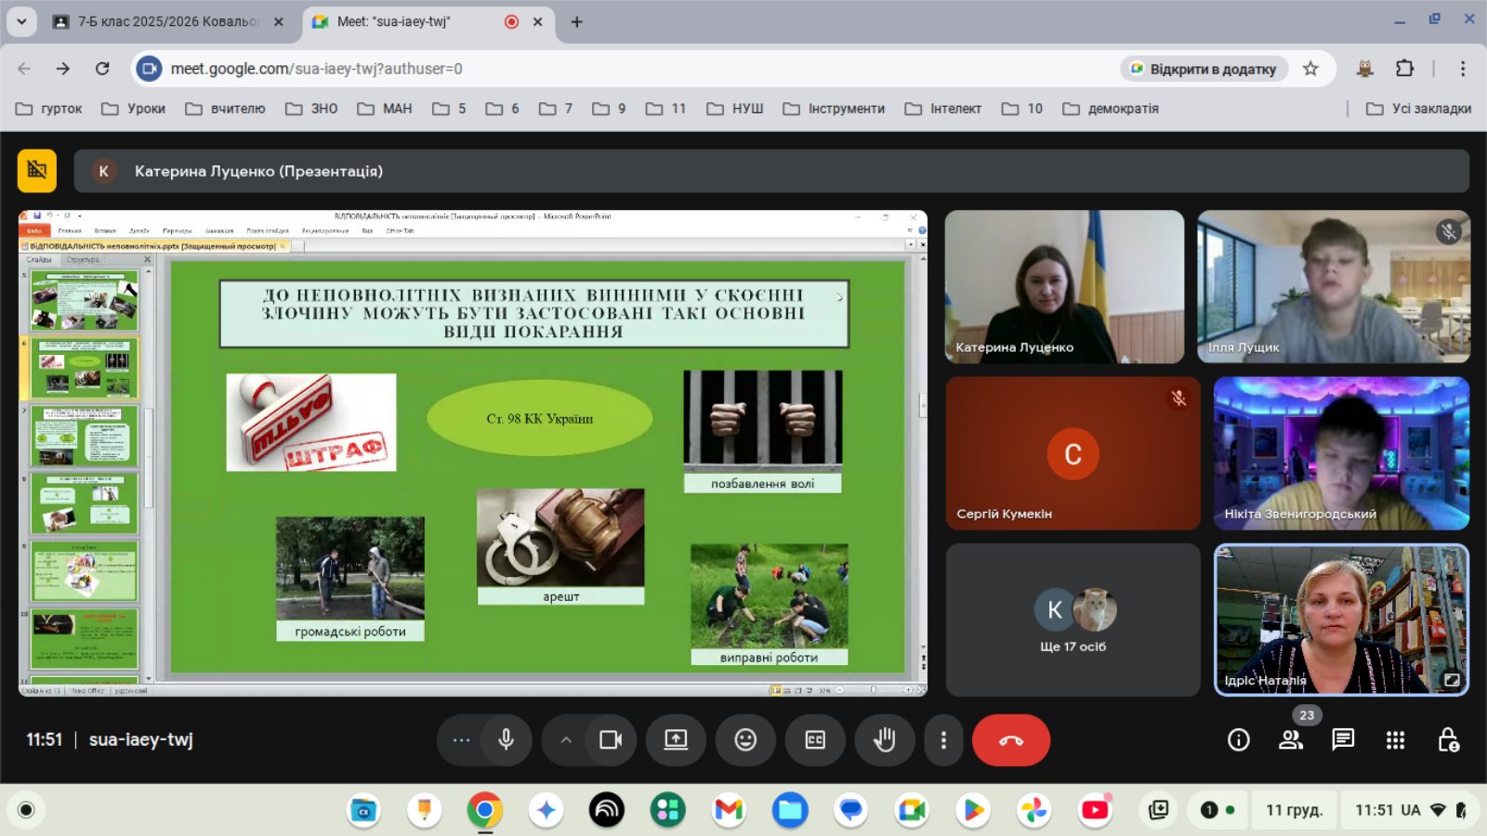1487x836 pixels.
Task: Click the share screen icon
Action: (676, 739)
